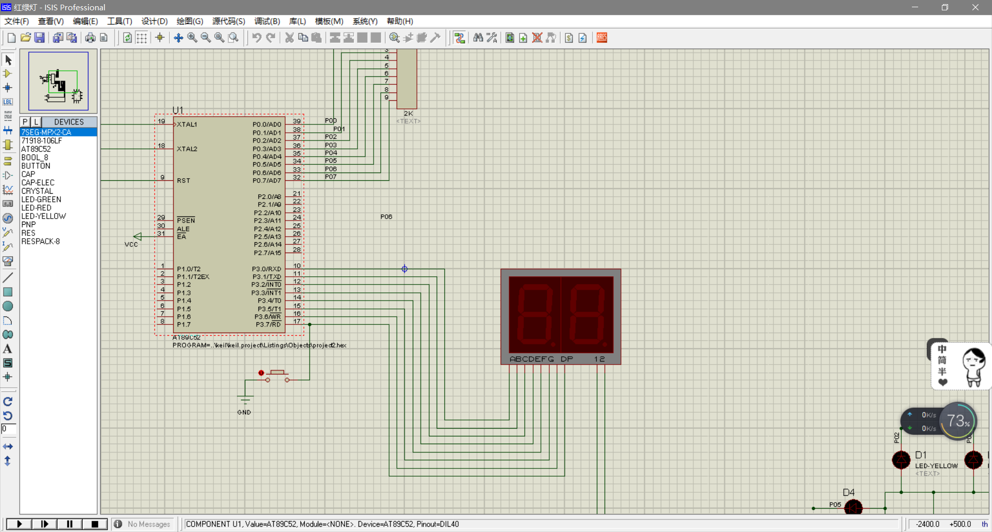Zoom out of the schematic

206,38
